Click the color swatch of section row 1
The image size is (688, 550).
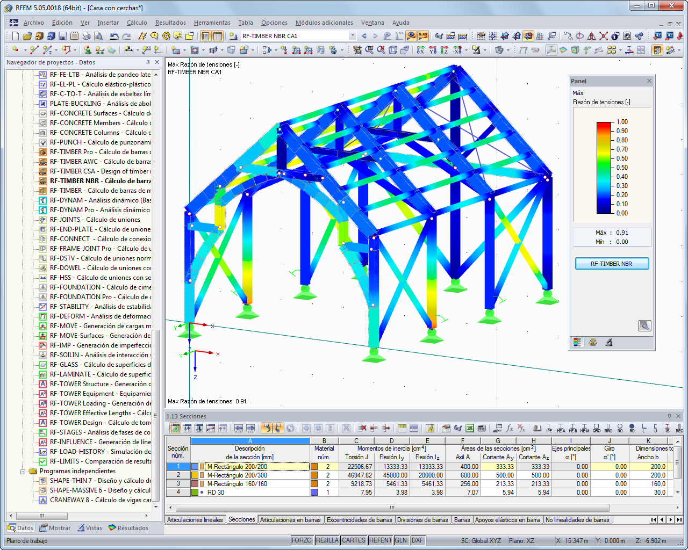coord(195,467)
